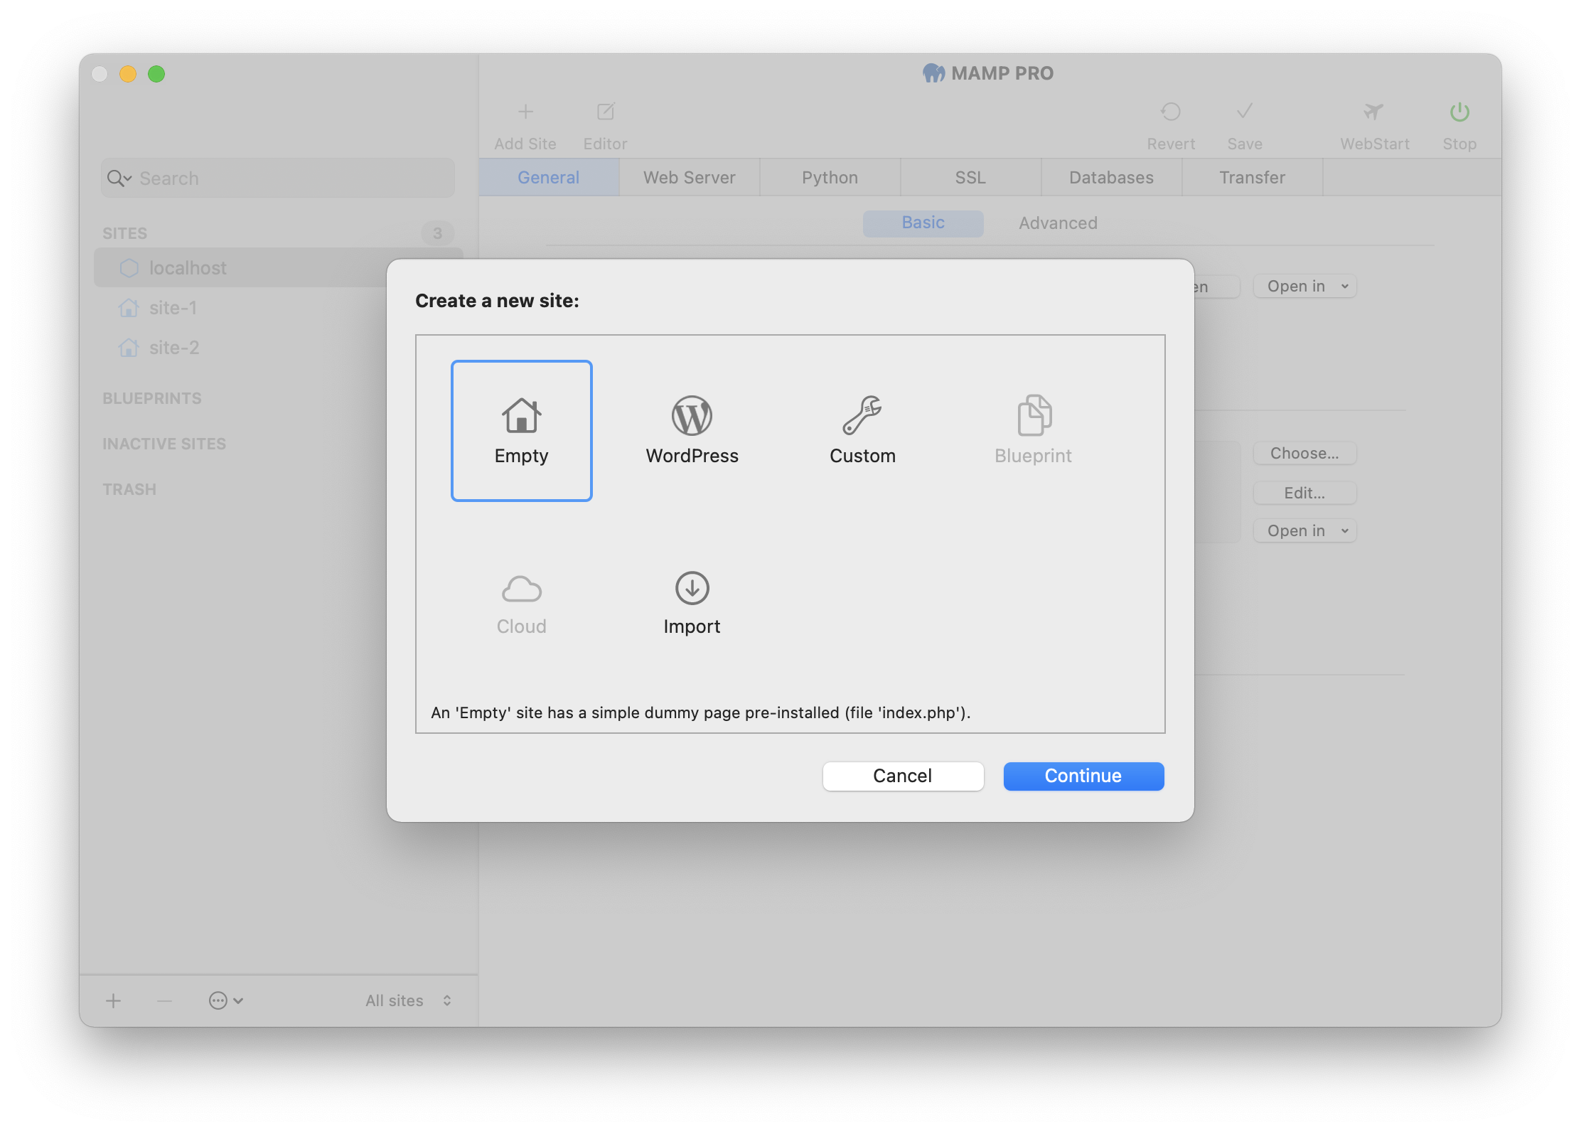
Task: Click the green zoom window button
Action: (x=156, y=74)
